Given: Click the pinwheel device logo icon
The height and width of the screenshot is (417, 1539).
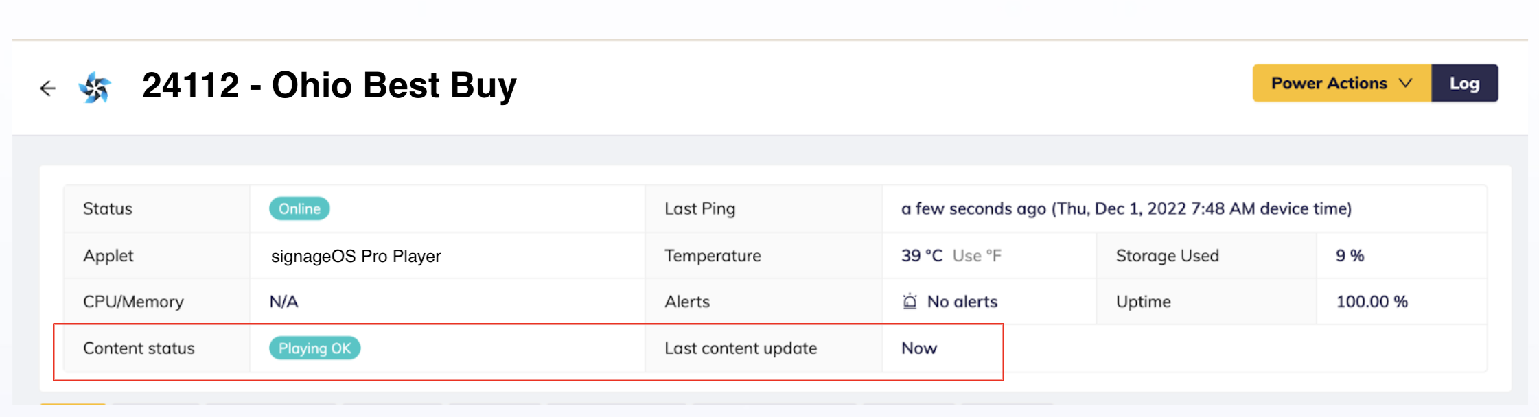Looking at the screenshot, I should tap(95, 87).
